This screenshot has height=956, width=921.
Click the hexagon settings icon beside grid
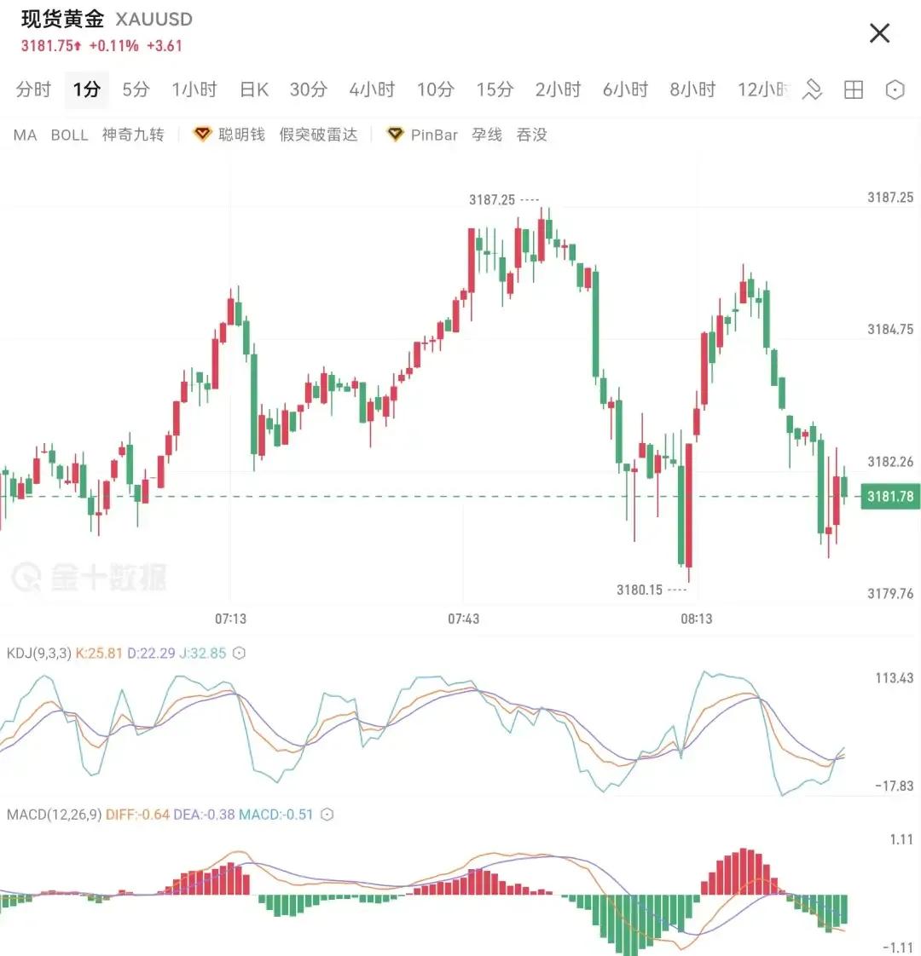895,89
